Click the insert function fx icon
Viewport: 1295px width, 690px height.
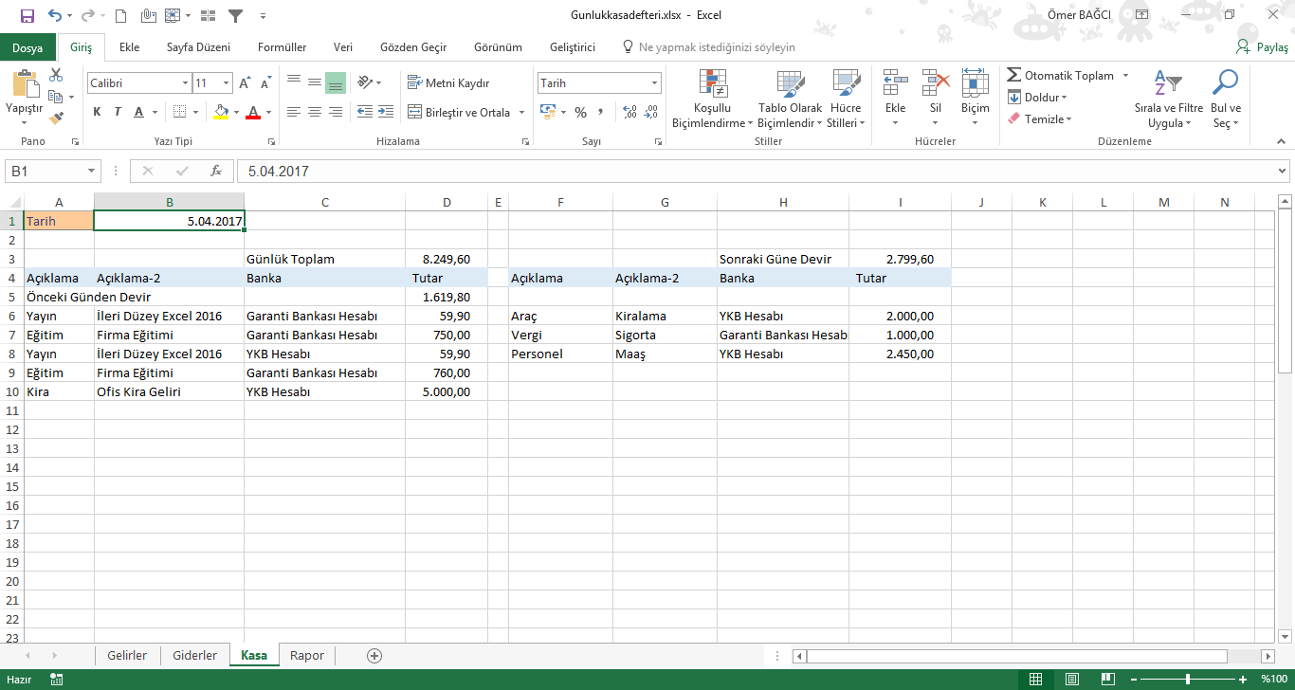216,171
